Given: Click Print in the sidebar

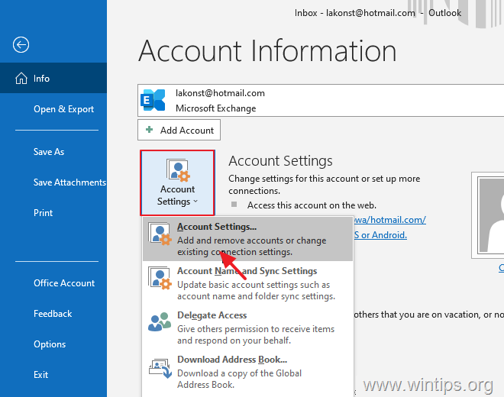Looking at the screenshot, I should click(53, 213).
